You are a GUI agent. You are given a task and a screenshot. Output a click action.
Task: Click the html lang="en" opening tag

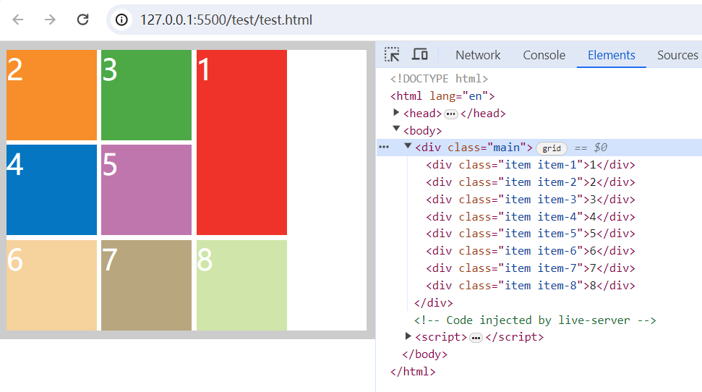point(442,96)
